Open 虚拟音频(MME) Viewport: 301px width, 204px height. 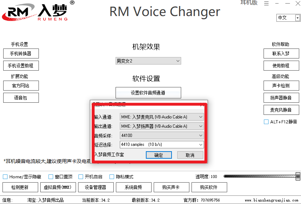pyautogui.click(x=58, y=187)
